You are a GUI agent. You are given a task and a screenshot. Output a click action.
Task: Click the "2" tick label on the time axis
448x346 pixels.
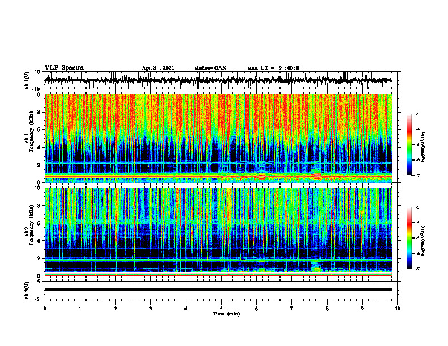(x=115, y=309)
